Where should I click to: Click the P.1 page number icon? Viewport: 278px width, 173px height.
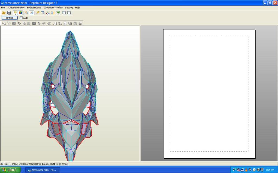coord(65,23)
